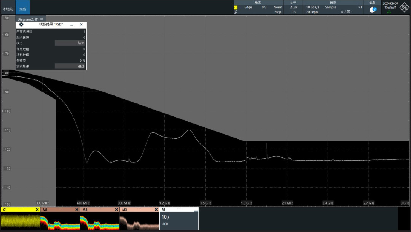Click the green network status icon
411x232 pixels.
click(x=389, y=12)
